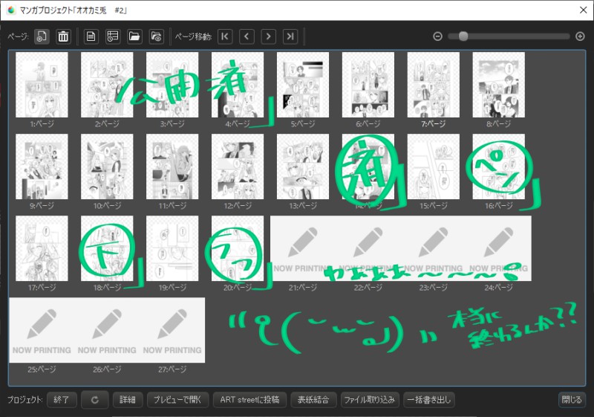The image size is (594, 417).
Task: Select page 13 thumbnail
Action: point(303,167)
